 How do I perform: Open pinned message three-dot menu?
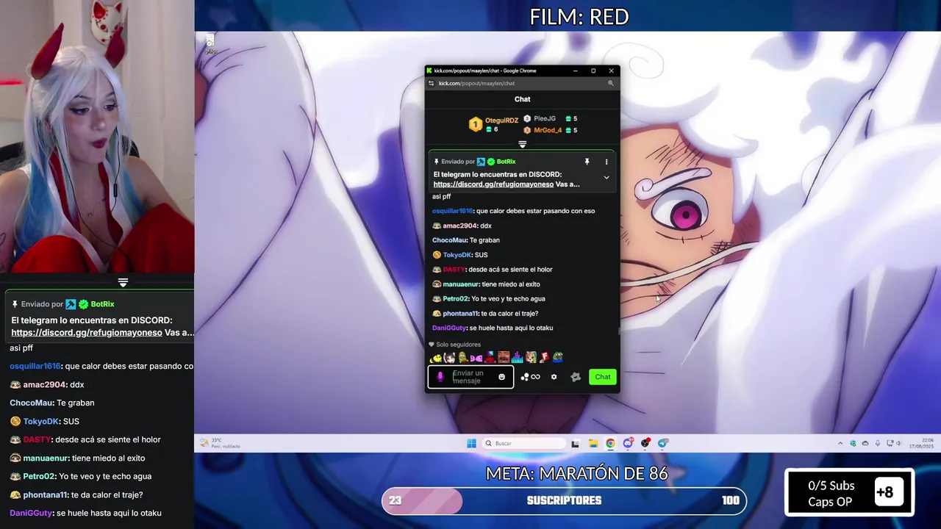[607, 162]
